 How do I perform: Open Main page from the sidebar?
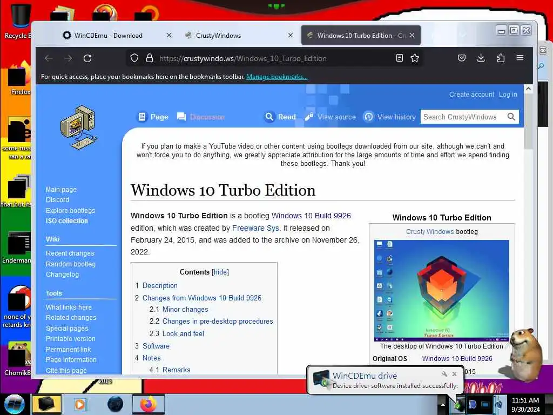[x=61, y=190]
